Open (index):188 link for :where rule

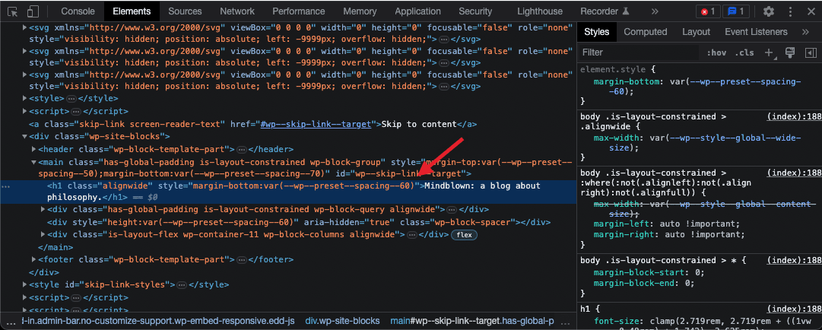pyautogui.click(x=794, y=173)
